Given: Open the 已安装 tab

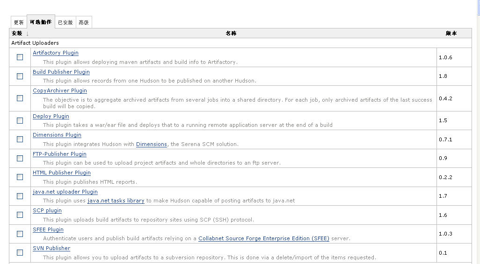Looking at the screenshot, I should [65, 22].
